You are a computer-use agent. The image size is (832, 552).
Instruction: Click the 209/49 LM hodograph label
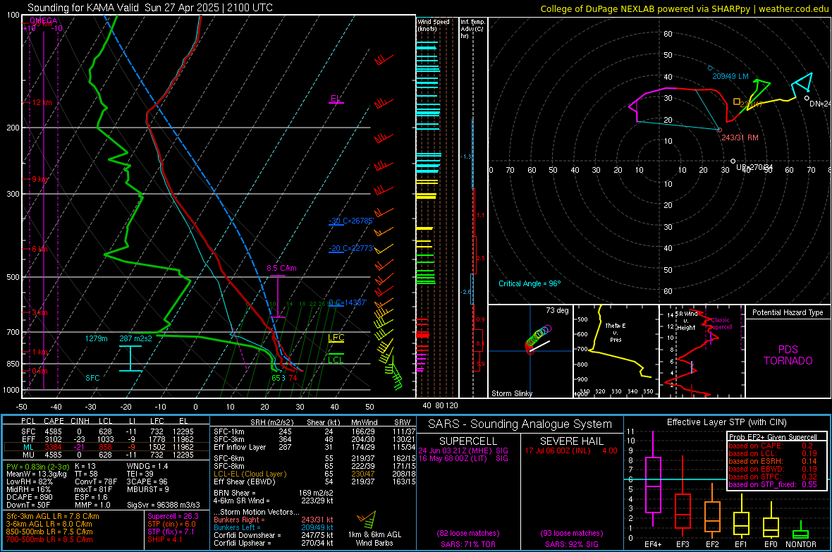tap(730, 76)
